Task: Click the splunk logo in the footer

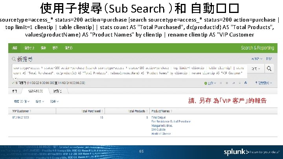Action: (237, 152)
